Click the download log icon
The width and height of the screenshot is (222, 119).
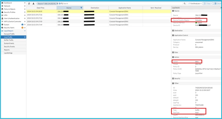33,3
